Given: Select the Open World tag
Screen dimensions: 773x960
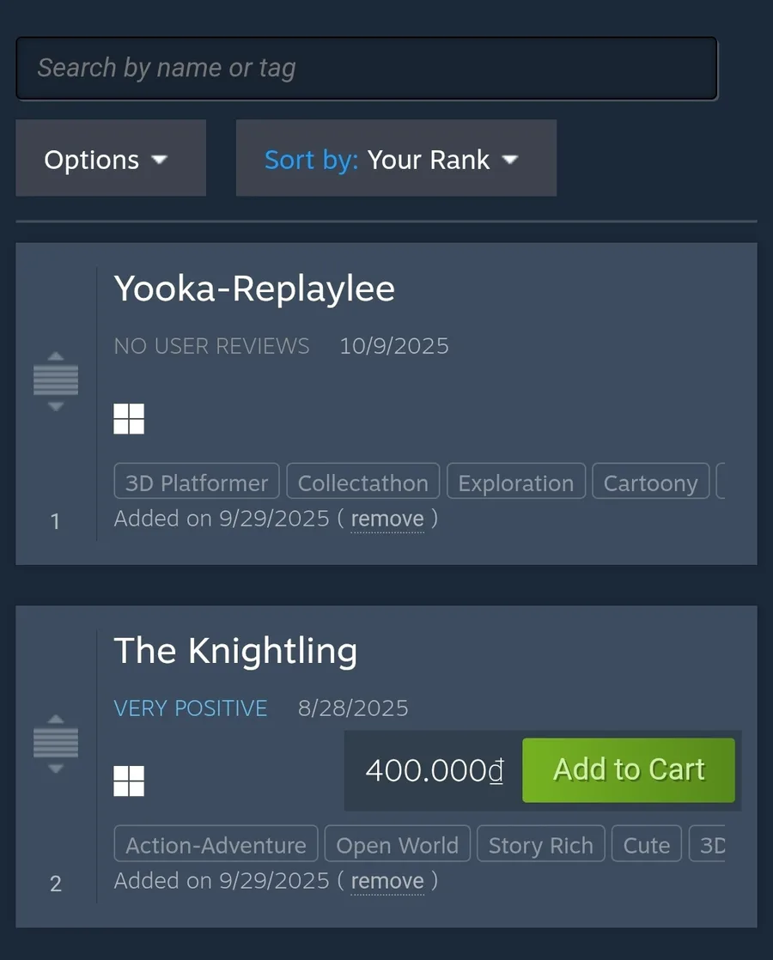Looking at the screenshot, I should [397, 845].
